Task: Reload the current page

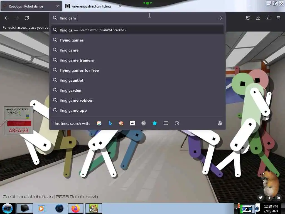Action: pyautogui.click(x=27, y=18)
